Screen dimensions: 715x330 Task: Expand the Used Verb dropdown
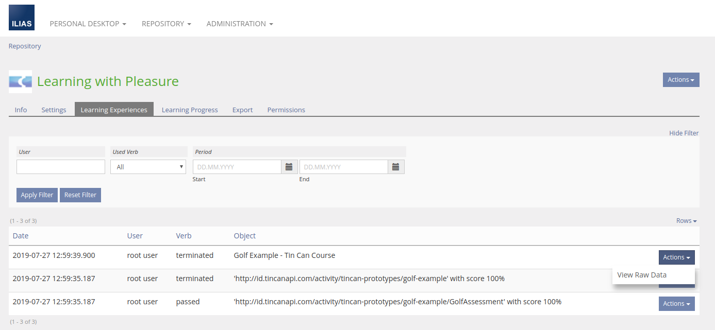click(148, 167)
